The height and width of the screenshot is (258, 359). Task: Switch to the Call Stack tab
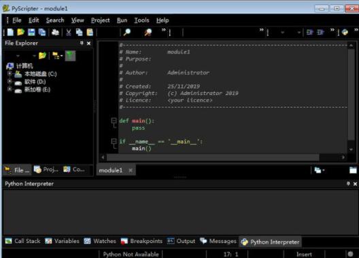(x=22, y=241)
